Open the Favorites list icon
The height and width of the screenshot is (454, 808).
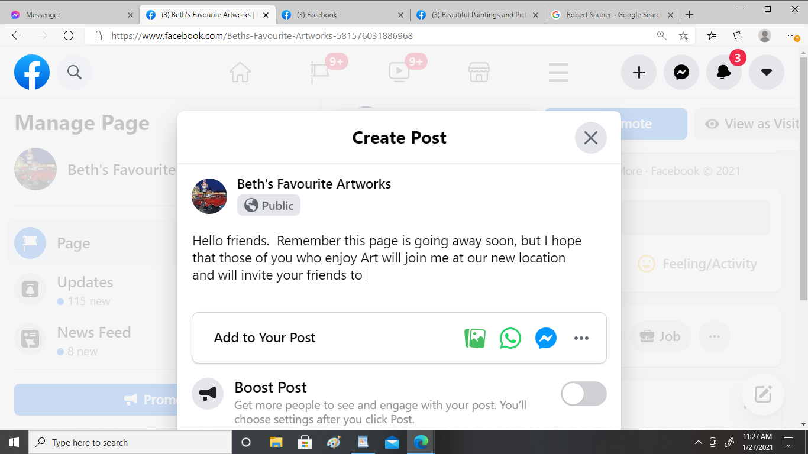(x=712, y=35)
